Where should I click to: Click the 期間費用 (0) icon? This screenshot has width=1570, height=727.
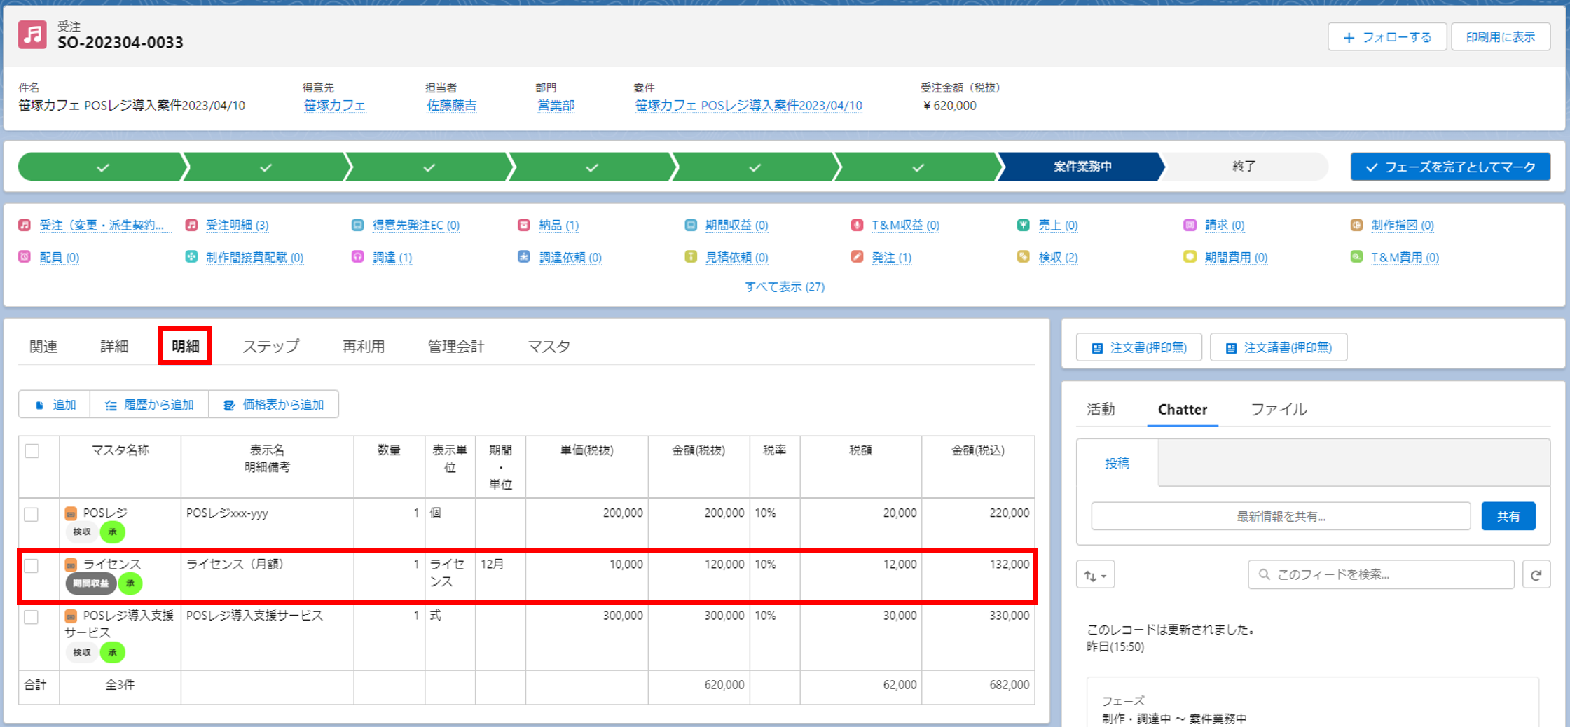pyautogui.click(x=1190, y=257)
